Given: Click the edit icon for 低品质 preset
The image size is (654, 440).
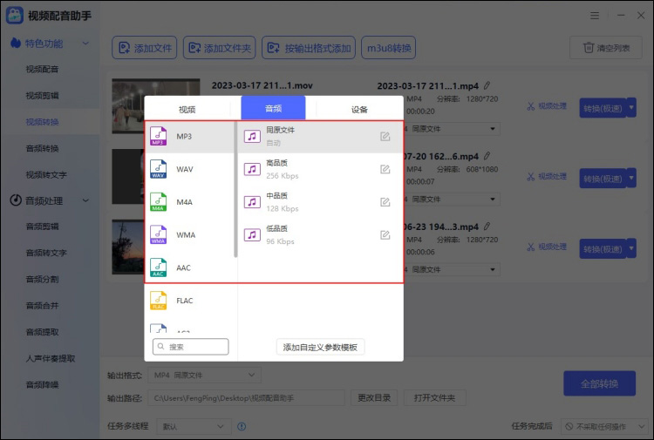Looking at the screenshot, I should [x=385, y=234].
